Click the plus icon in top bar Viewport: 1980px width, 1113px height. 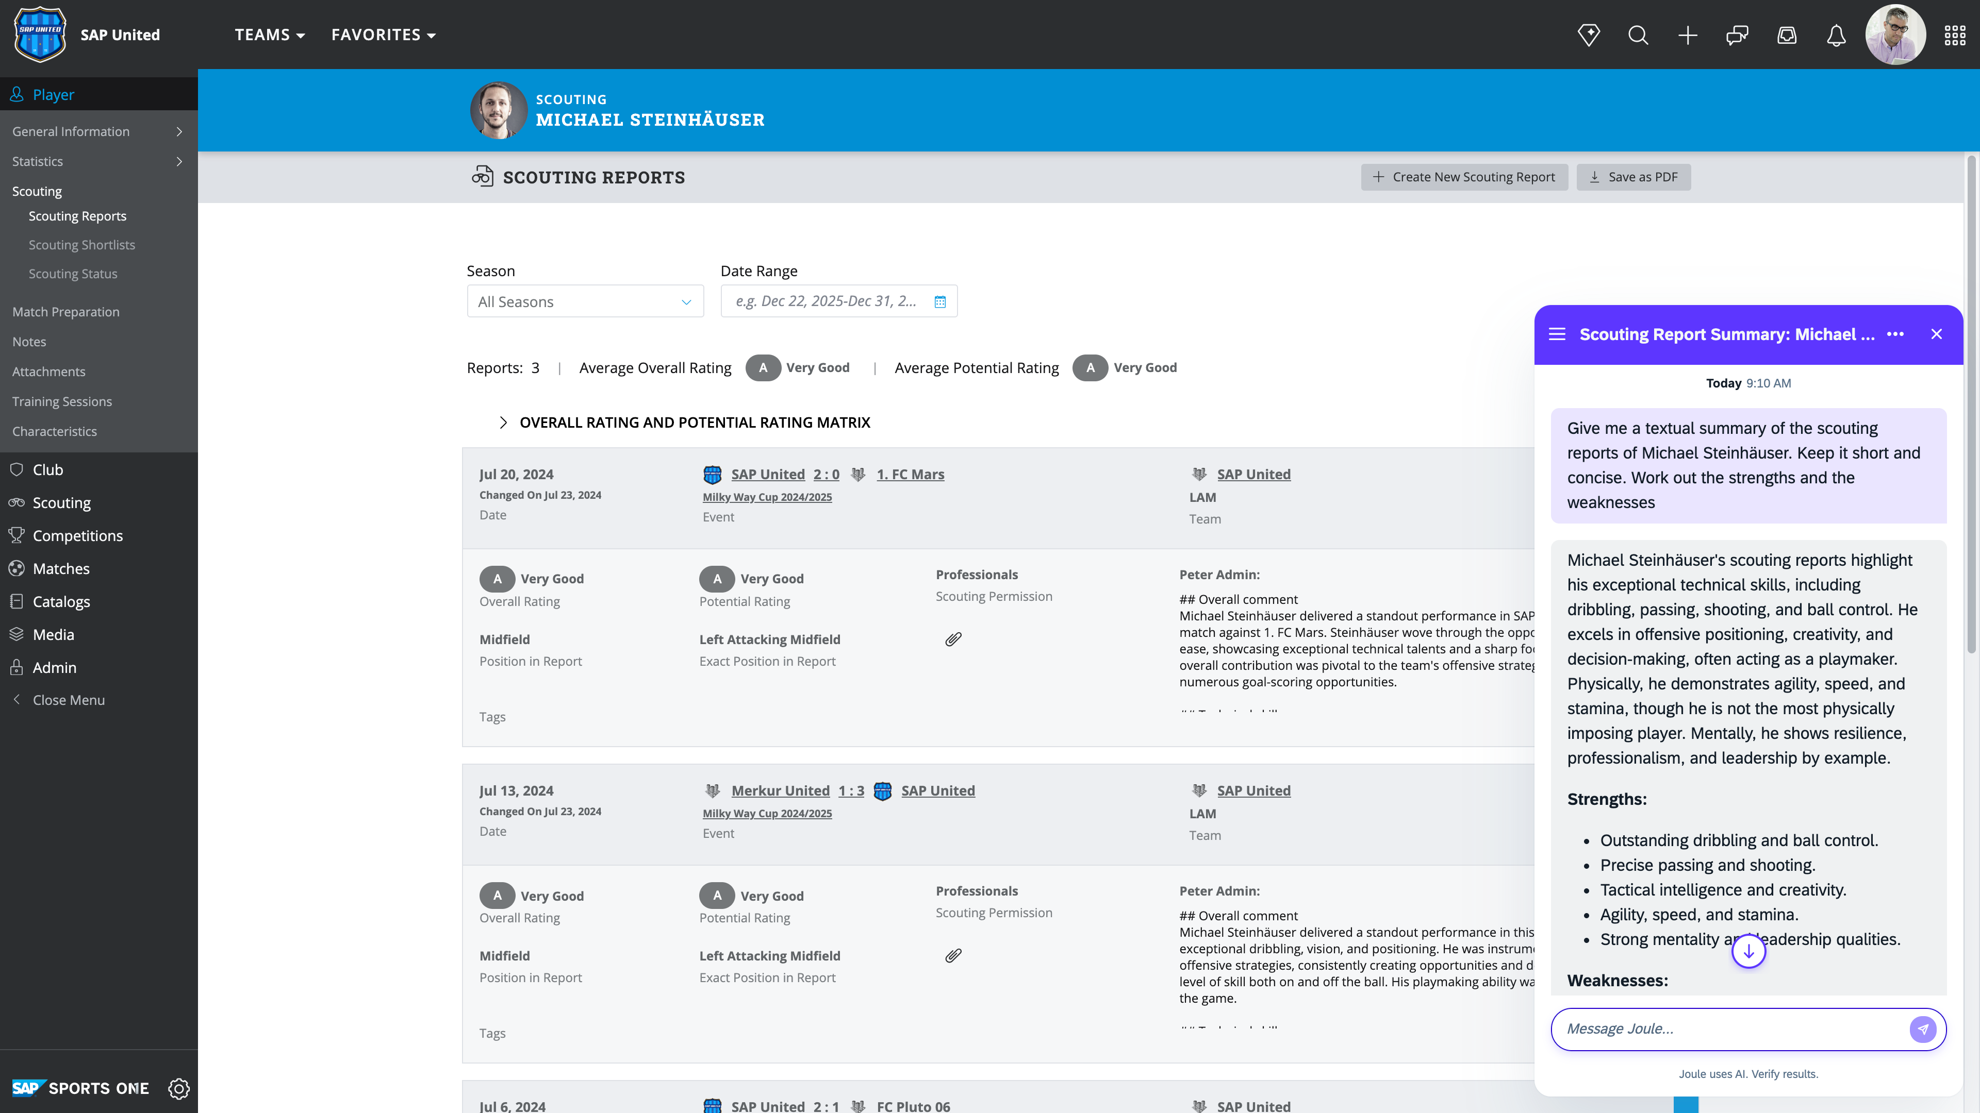click(1688, 36)
